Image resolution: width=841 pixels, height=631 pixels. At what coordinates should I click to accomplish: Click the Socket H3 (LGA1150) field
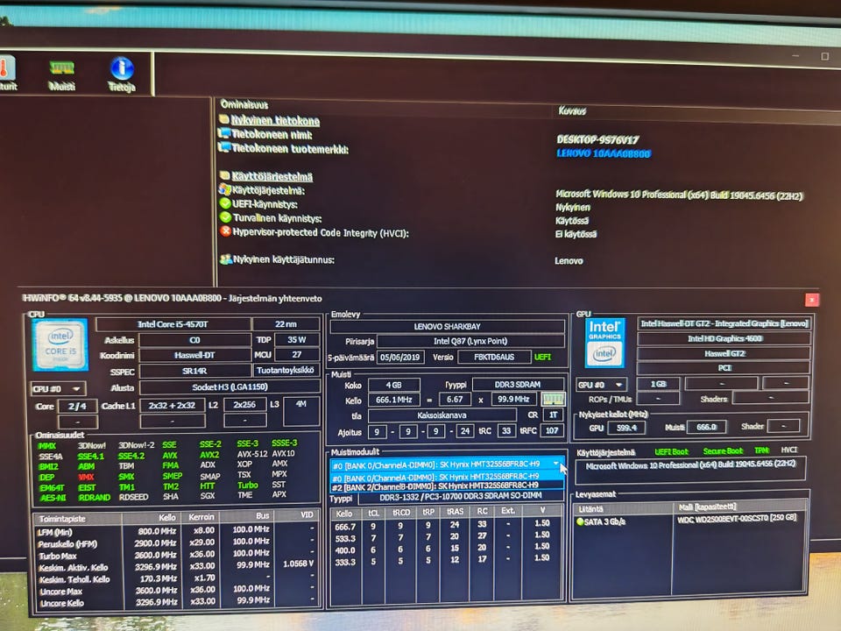click(230, 386)
